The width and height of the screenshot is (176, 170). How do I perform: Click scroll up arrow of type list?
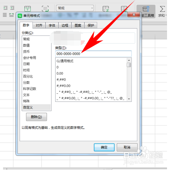tap(129, 60)
